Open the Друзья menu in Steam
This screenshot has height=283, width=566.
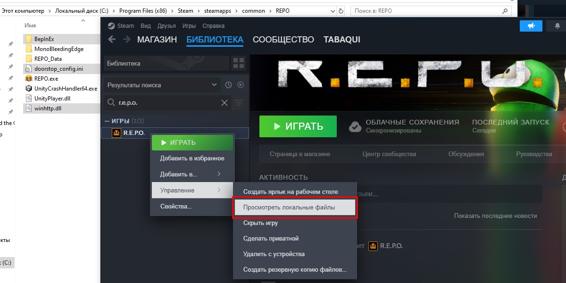pyautogui.click(x=166, y=26)
